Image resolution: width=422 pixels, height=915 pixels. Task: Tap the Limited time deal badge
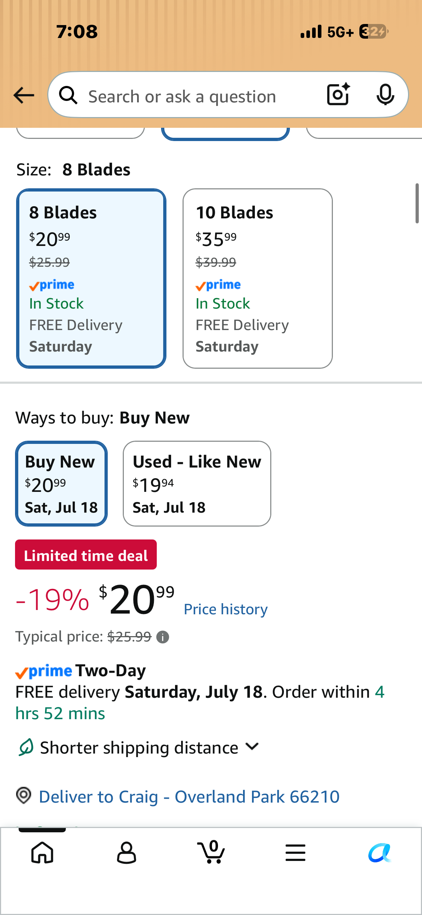86,555
